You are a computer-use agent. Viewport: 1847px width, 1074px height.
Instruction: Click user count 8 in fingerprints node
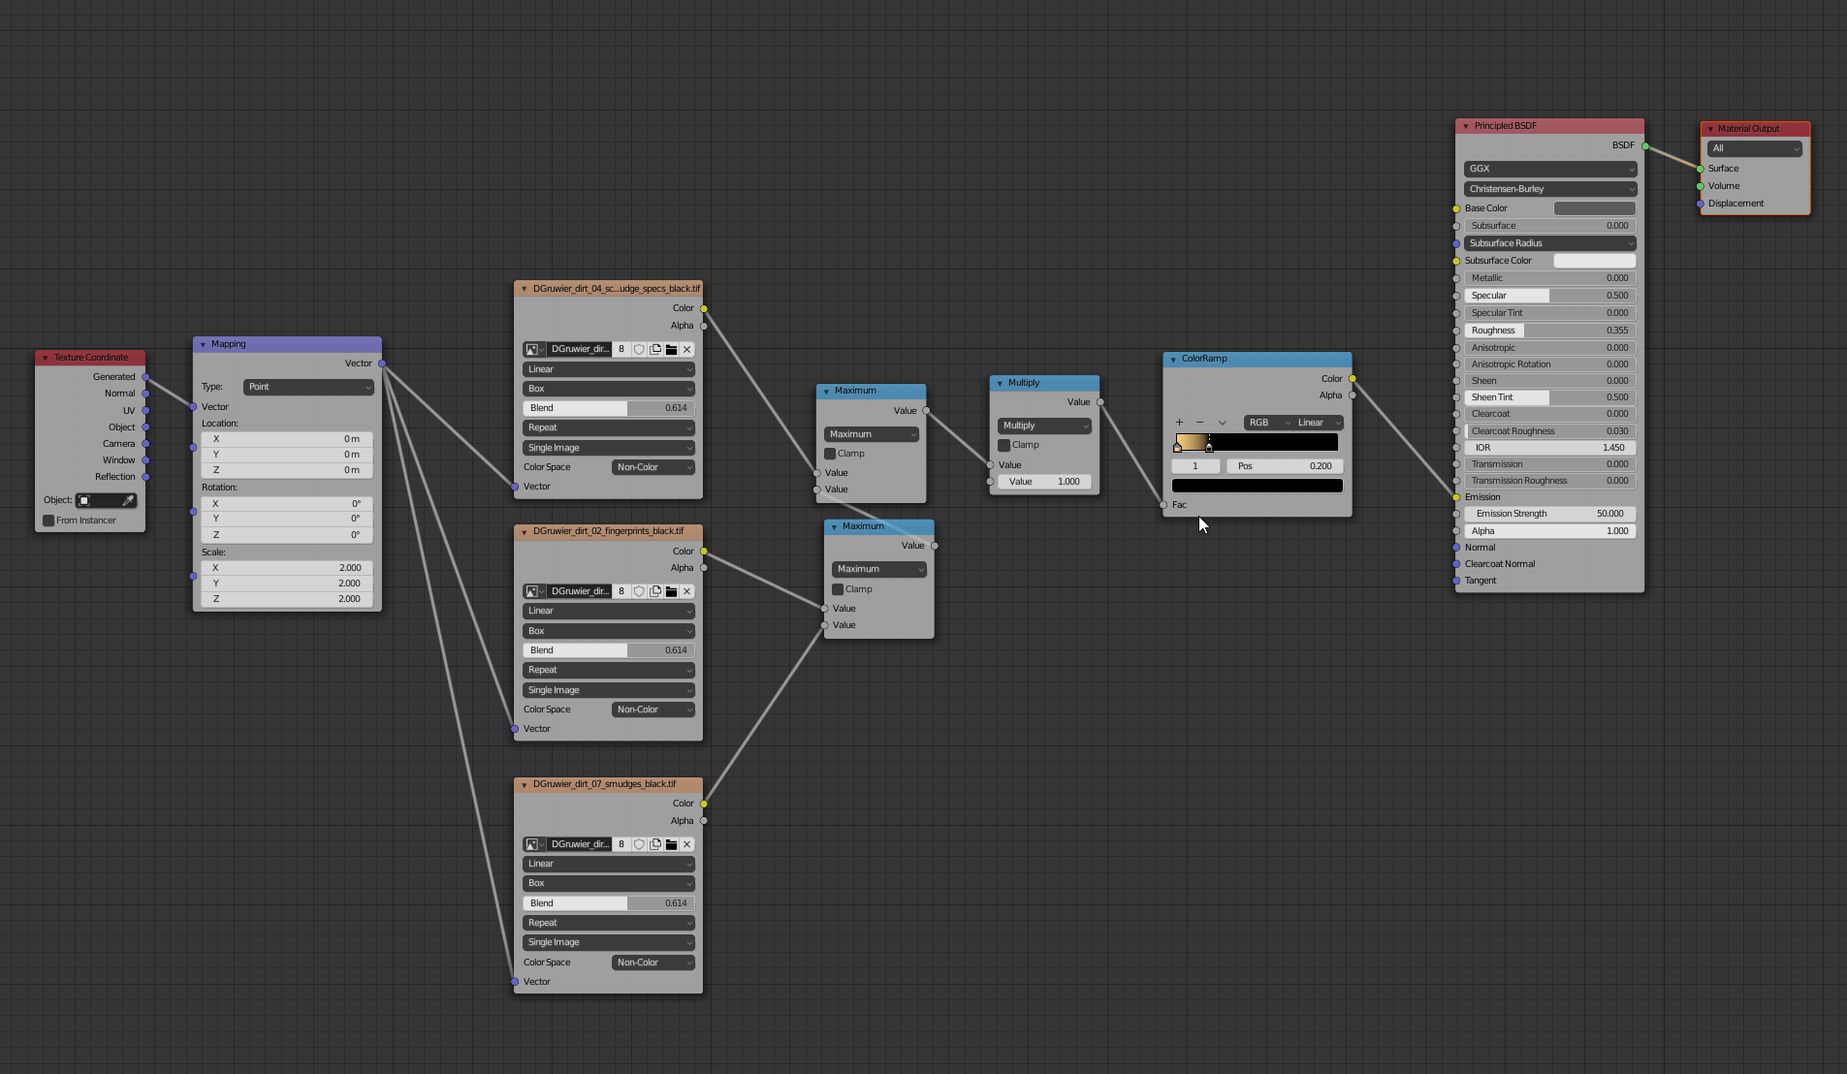(621, 591)
